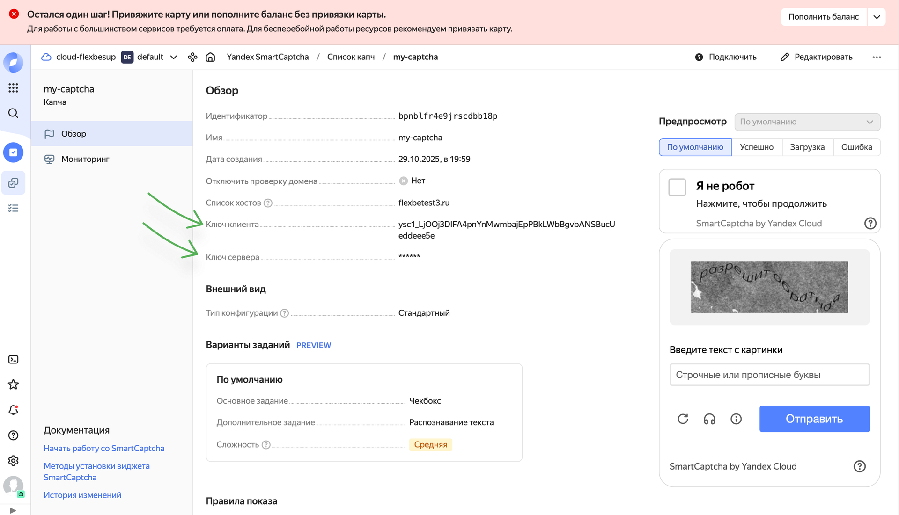899x515 pixels.
Task: Open the "Пополнить баланс" chevron menu
Action: [x=877, y=16]
